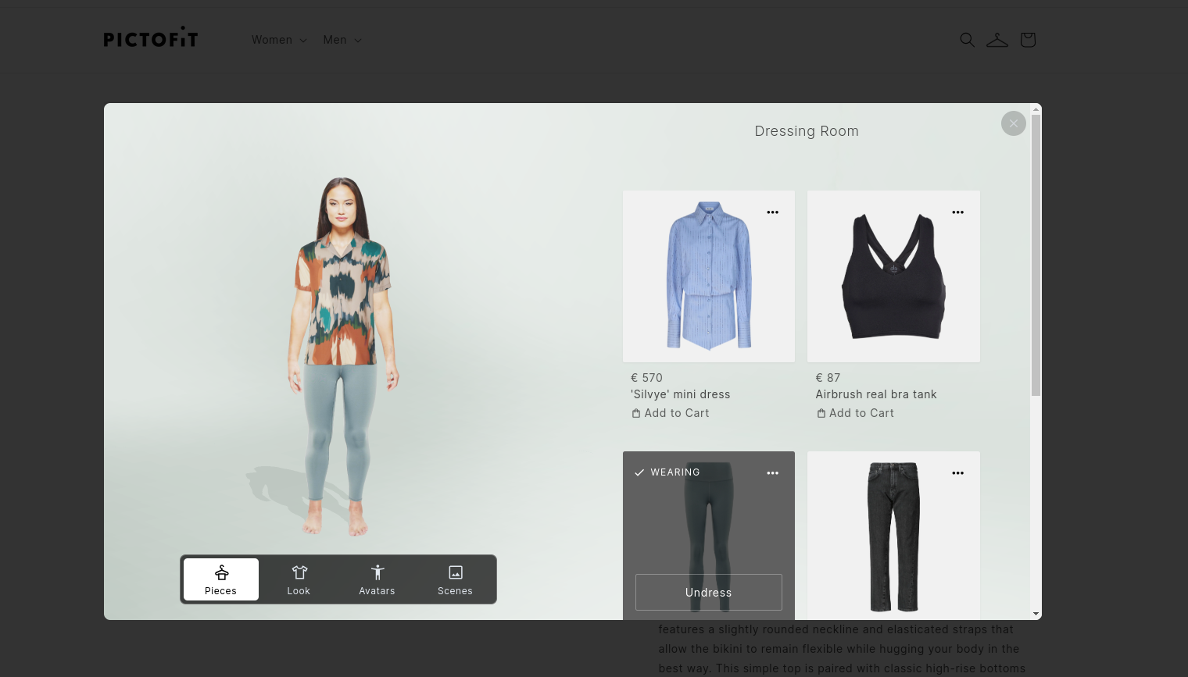The image size is (1188, 677).
Task: Open options for Airbrush real bra tank
Action: pyautogui.click(x=957, y=212)
